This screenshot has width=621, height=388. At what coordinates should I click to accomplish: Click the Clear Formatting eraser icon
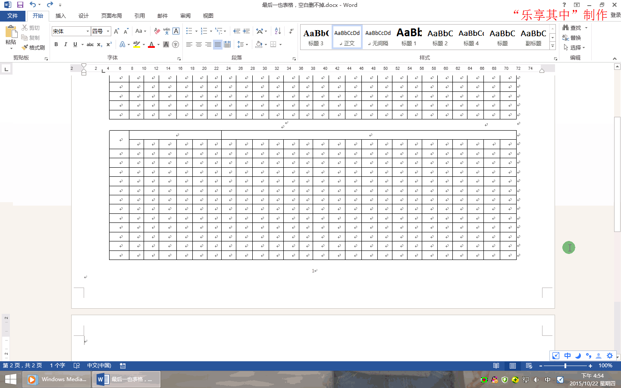(157, 31)
